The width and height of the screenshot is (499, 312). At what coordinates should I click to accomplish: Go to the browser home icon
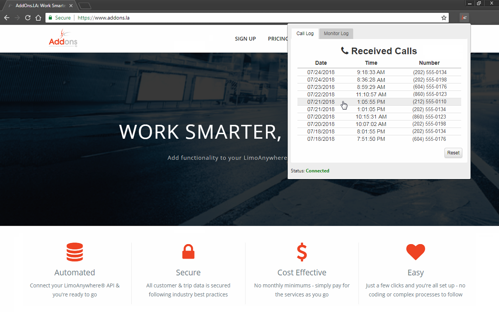click(x=38, y=18)
